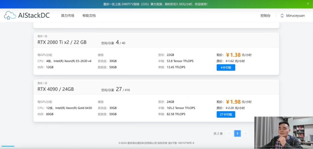Click the 渝ICP备 18016798号-8 footer link

[181, 143]
